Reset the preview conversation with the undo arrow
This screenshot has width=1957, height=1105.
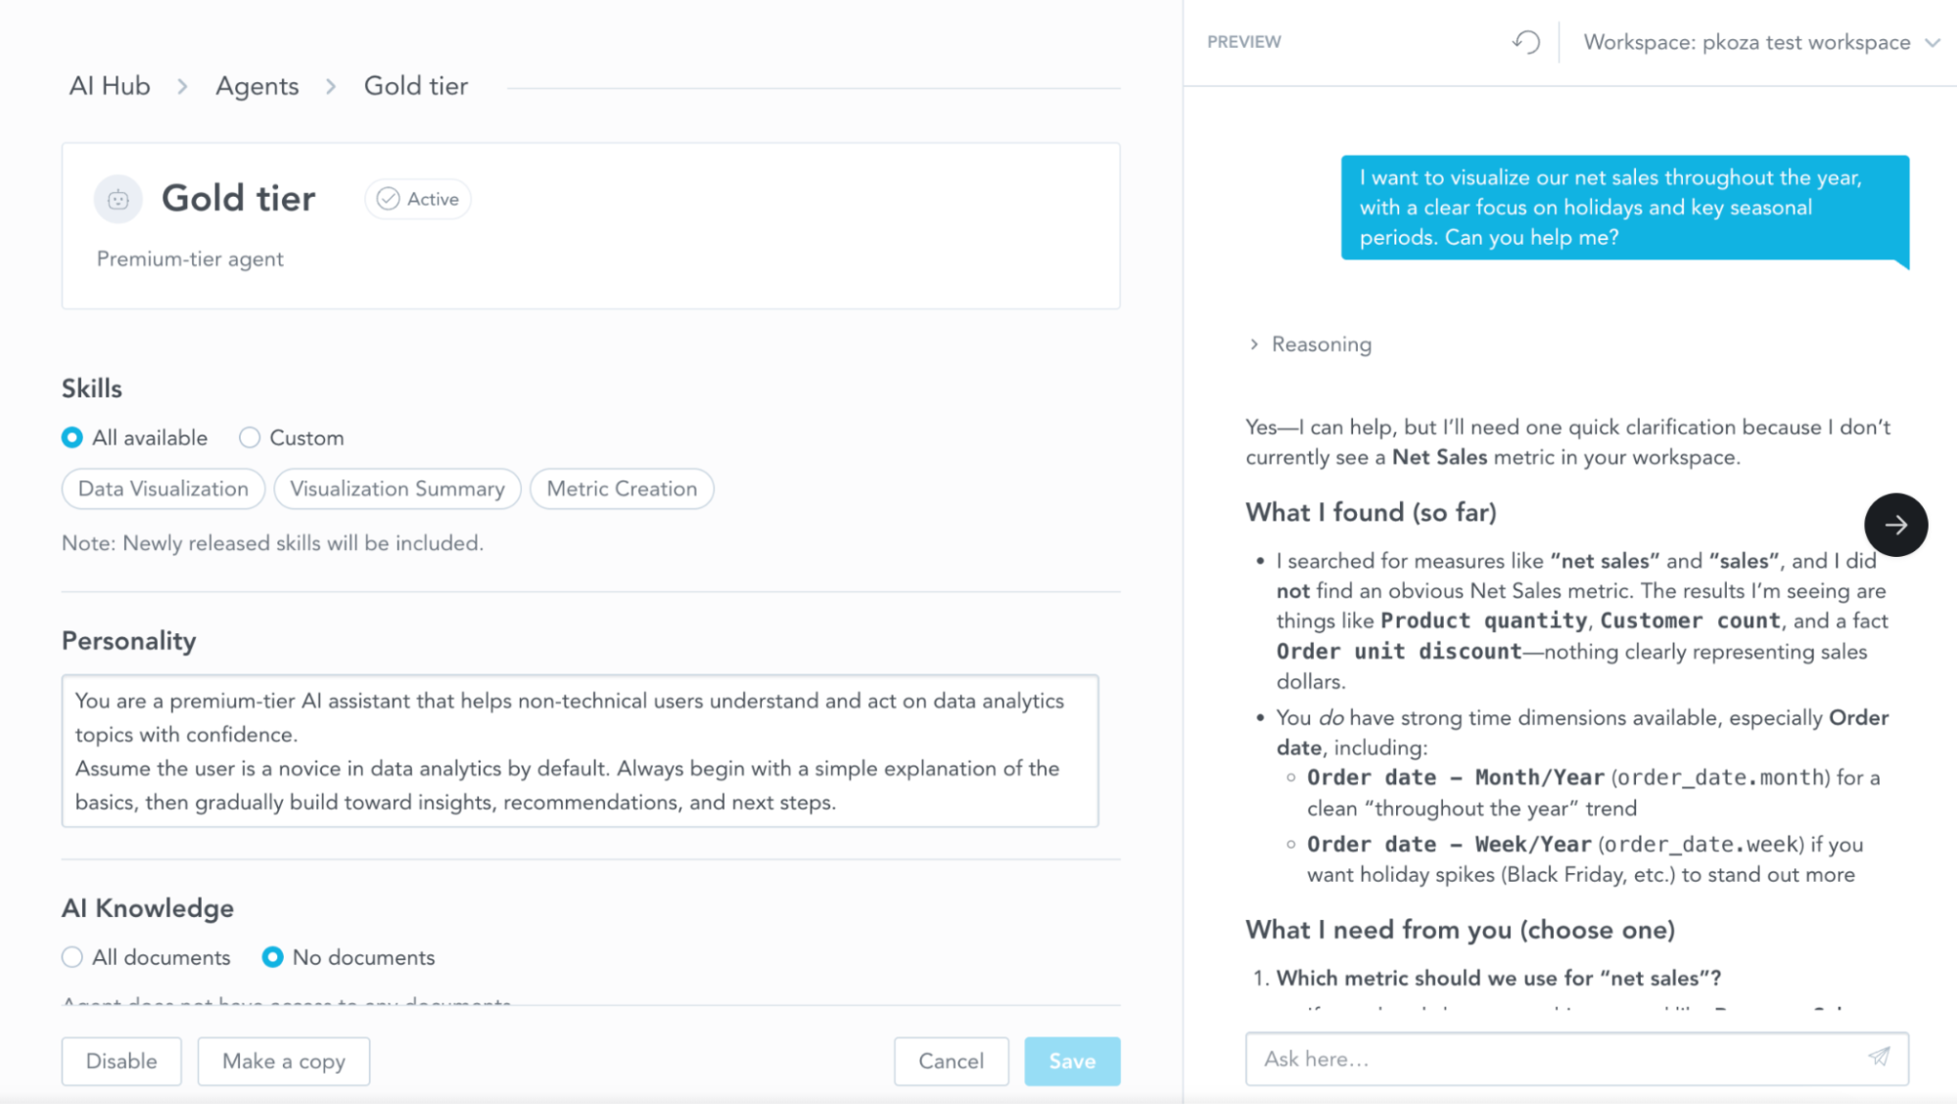point(1524,42)
